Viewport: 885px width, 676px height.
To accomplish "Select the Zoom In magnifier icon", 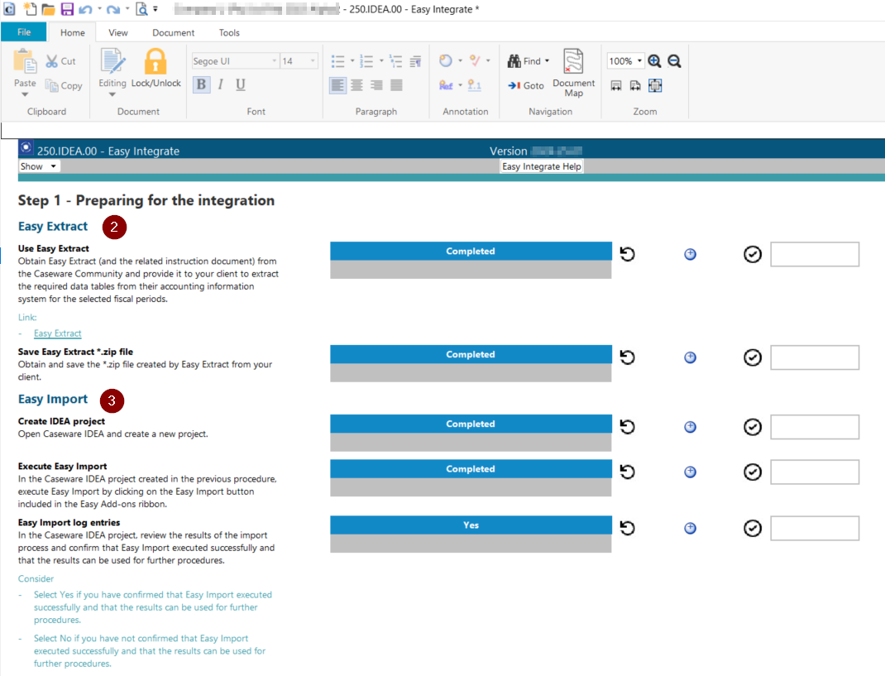I will click(x=654, y=60).
